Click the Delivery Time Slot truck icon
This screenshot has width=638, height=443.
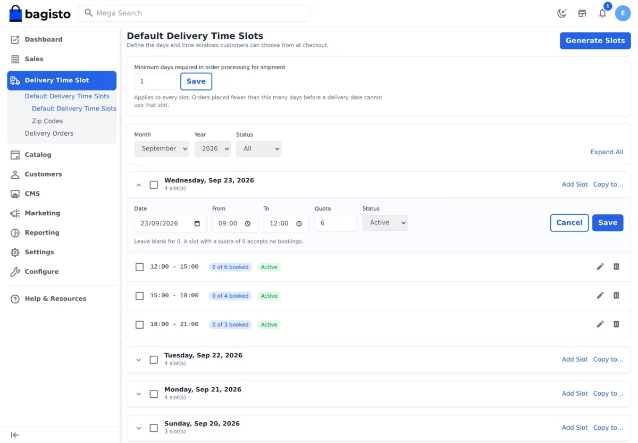15,80
